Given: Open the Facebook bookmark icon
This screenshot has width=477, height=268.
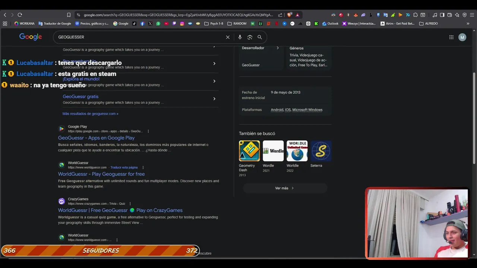Looking at the screenshot, I should click(x=142, y=23).
